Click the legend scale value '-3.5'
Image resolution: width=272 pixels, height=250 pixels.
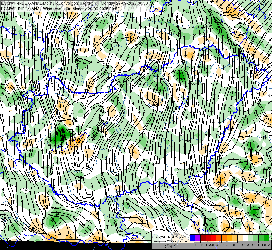click(211, 245)
